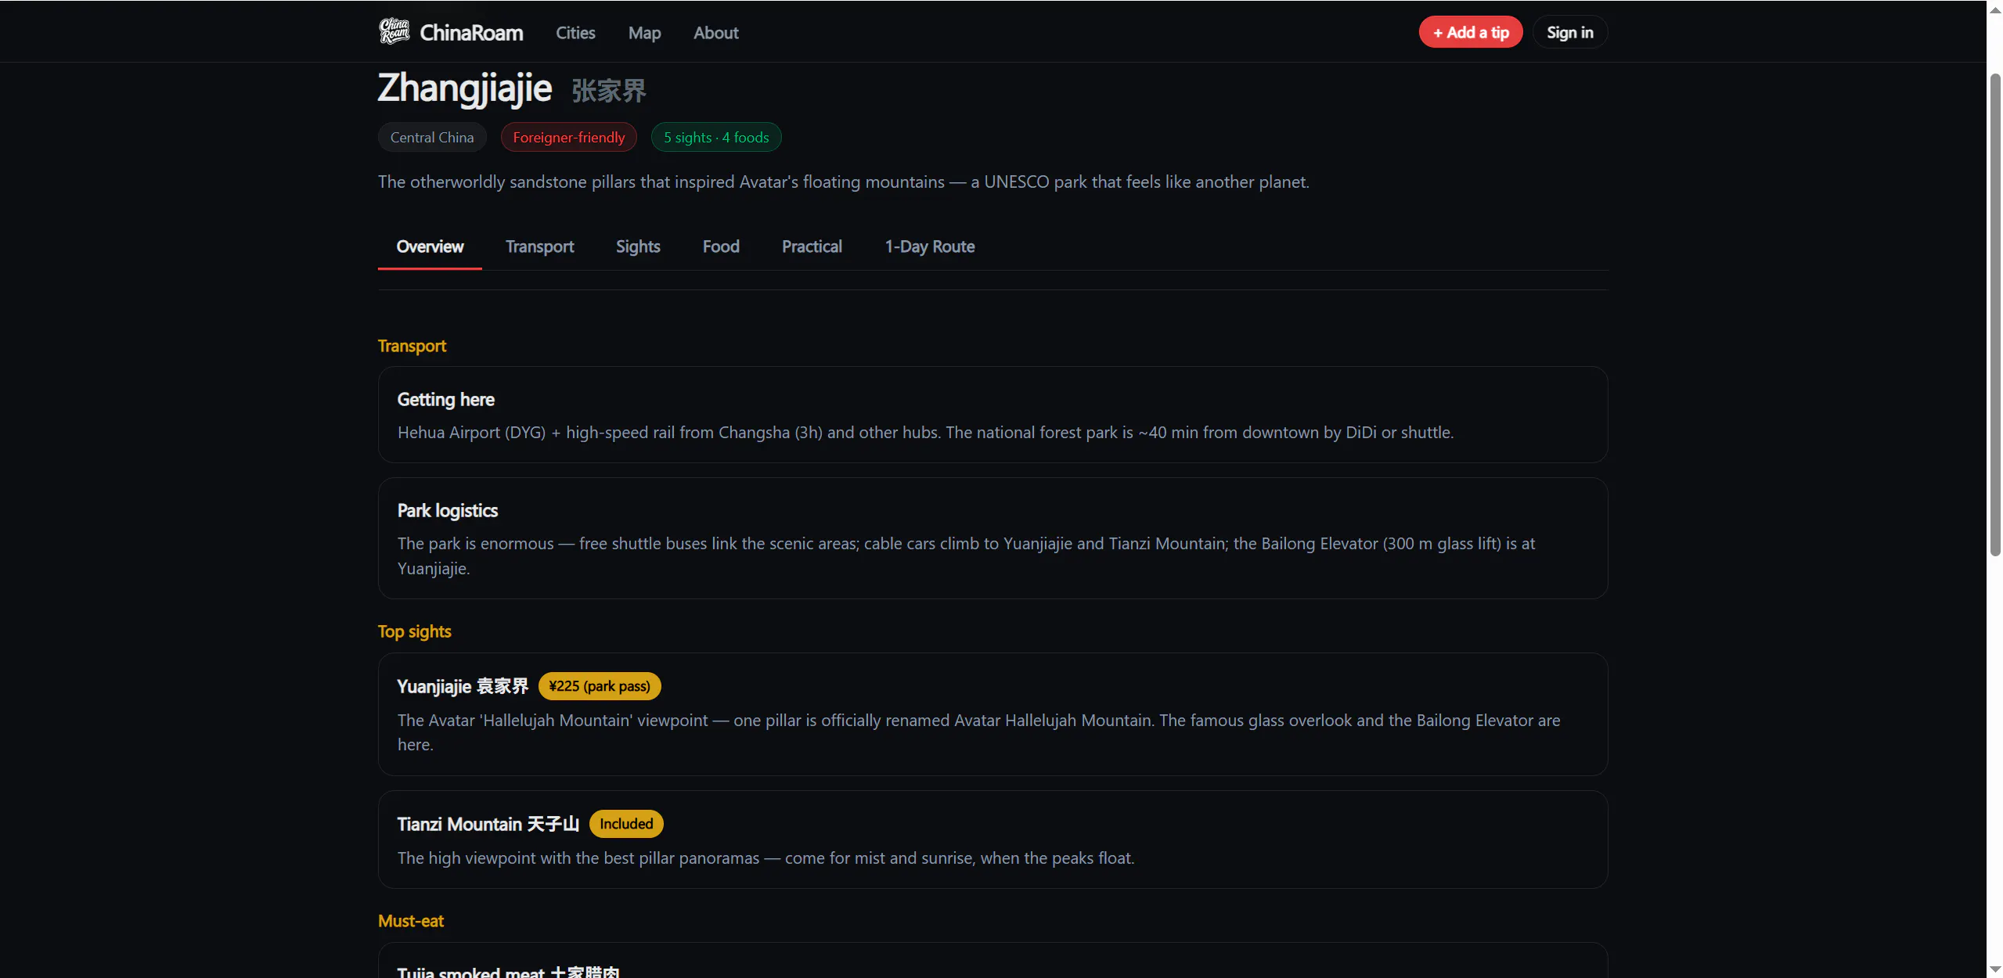2003x978 pixels.
Task: Click the scrollbar up arrow
Action: (x=1995, y=9)
